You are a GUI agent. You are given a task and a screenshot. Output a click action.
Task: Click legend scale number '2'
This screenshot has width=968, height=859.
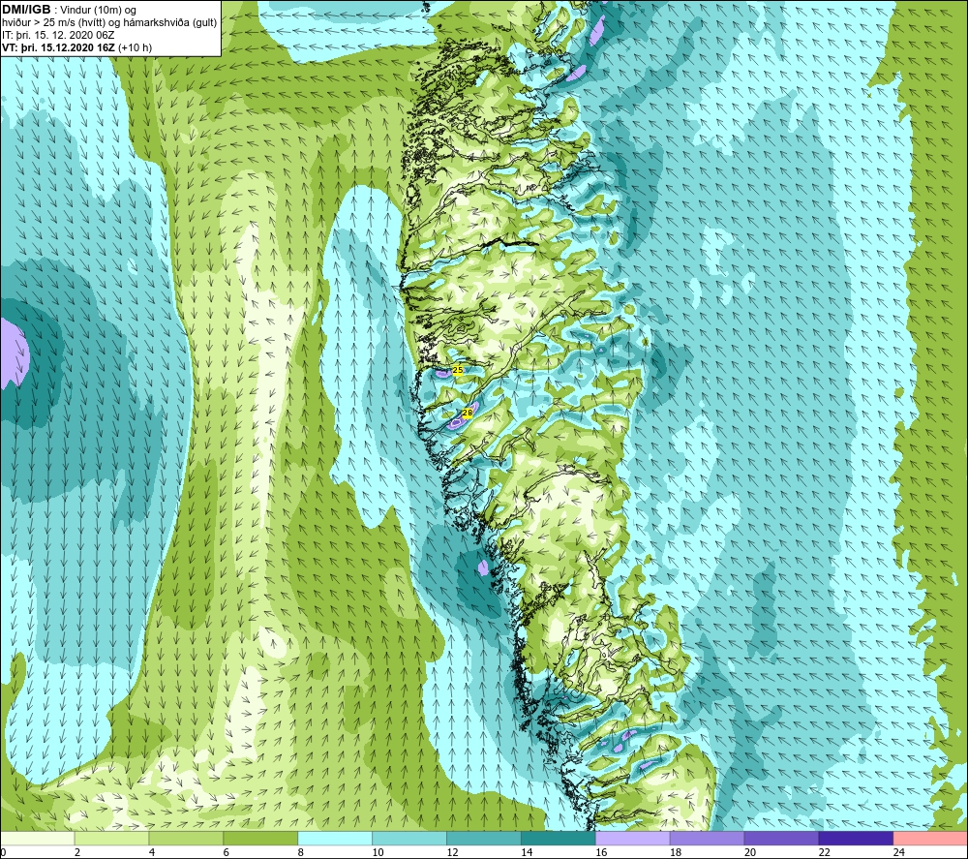point(77,852)
